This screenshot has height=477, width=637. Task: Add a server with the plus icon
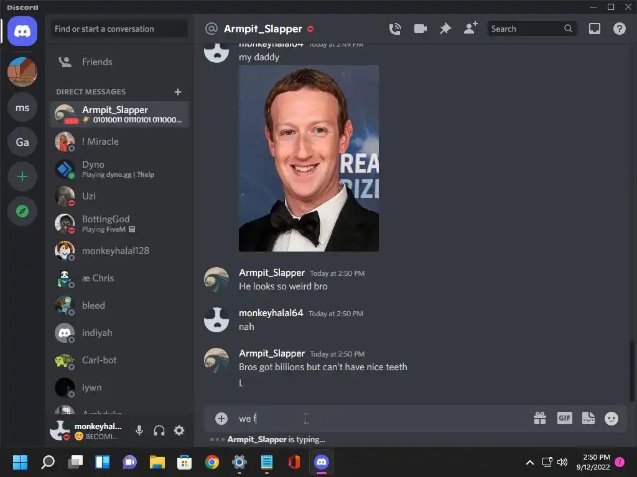coord(22,176)
